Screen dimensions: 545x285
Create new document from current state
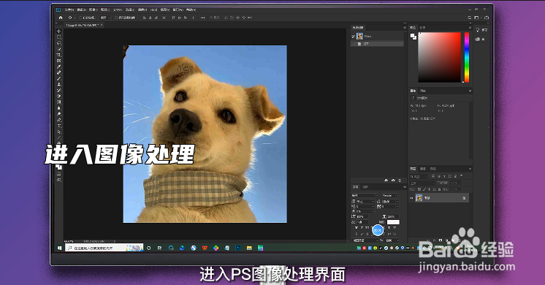pyautogui.click(x=386, y=180)
